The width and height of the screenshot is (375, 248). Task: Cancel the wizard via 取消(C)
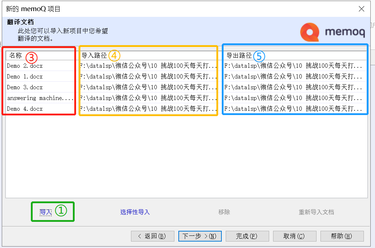click(x=295, y=236)
